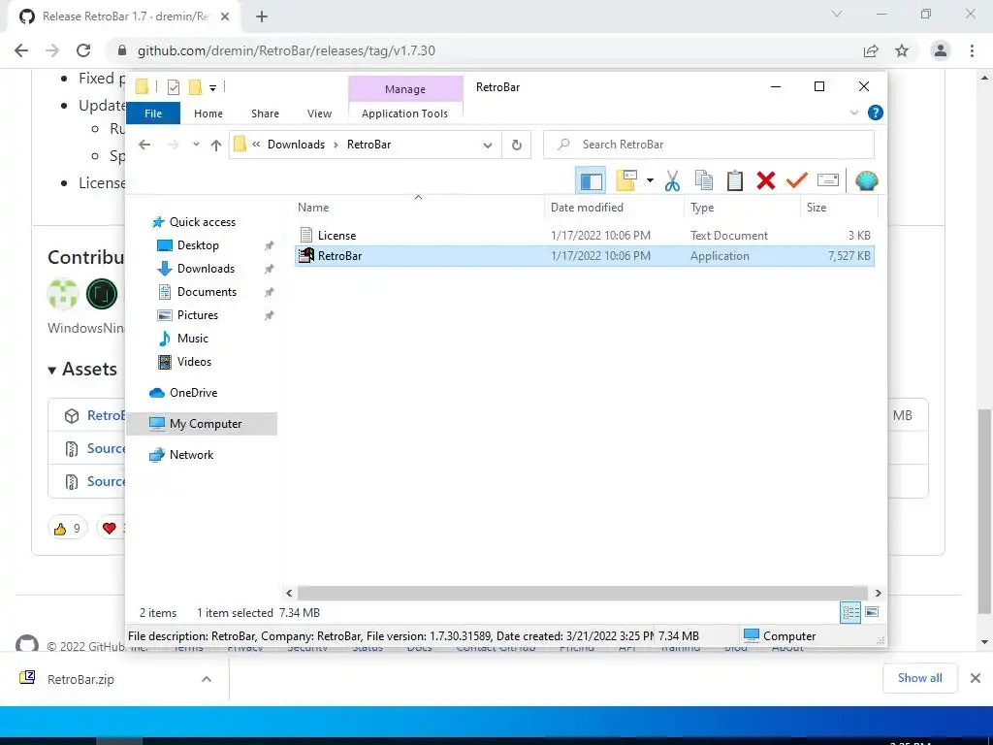Image resolution: width=993 pixels, height=745 pixels.
Task: Open the Customize Quick Access Toolbar dropdown
Action: point(212,88)
